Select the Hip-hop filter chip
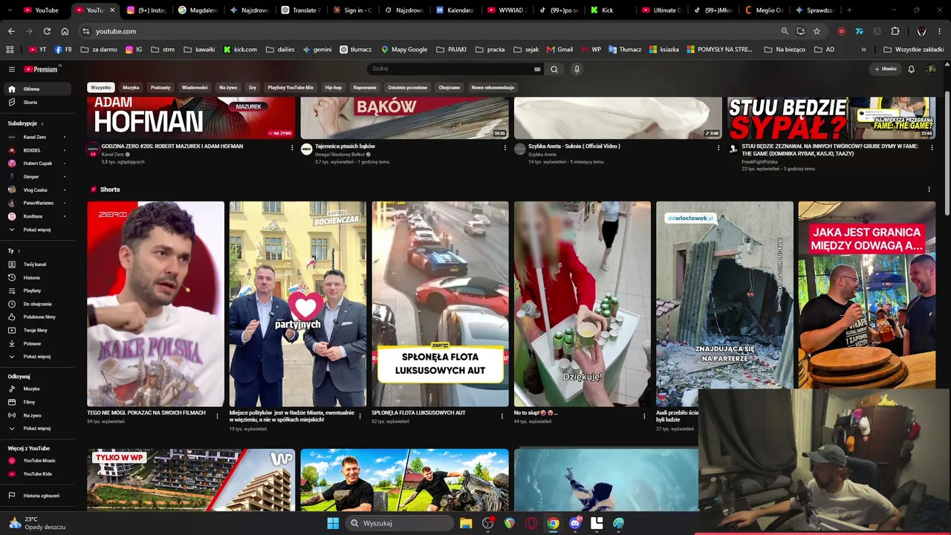 point(333,88)
